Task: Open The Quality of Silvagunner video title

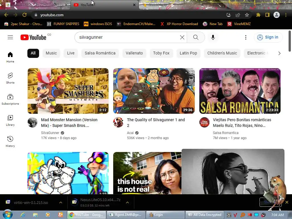Action: tap(156, 123)
